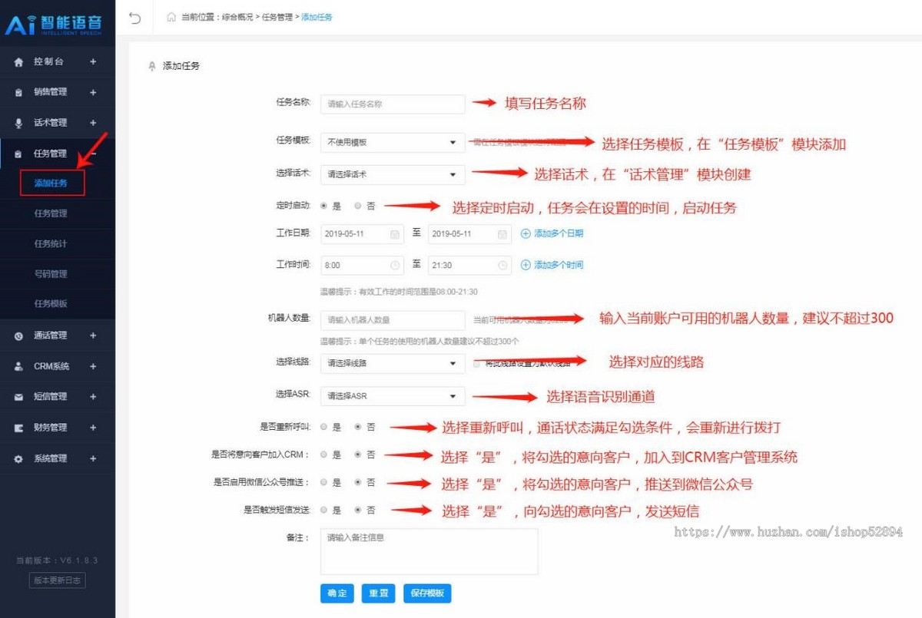The width and height of the screenshot is (922, 618).
Task: Open the 短信管理 menu label
Action: coord(51,397)
